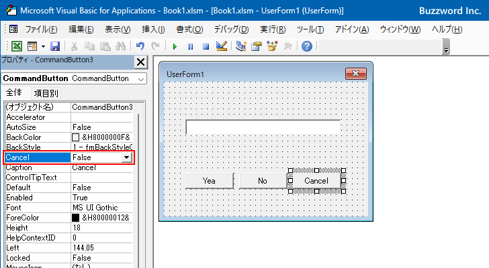Image resolution: width=489 pixels, height=268 pixels.
Task: Click the Paste clipboard icon
Action: click(x=105, y=46)
